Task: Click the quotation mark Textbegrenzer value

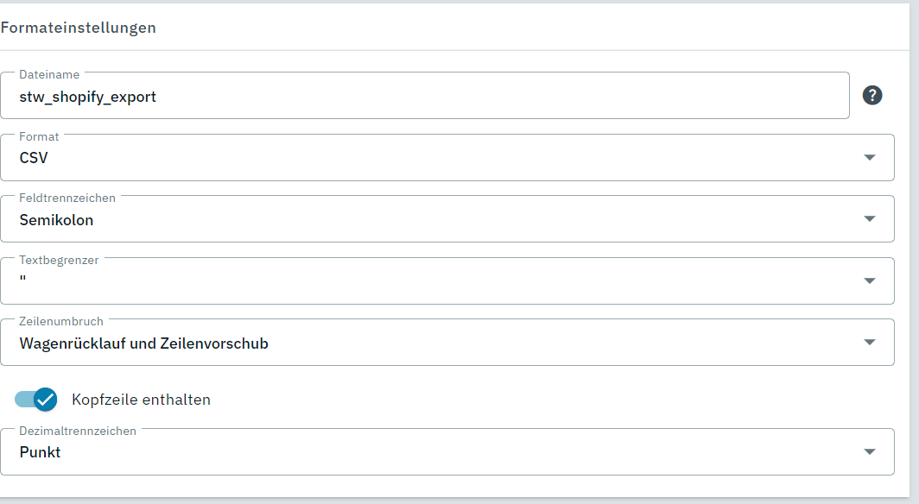Action: coord(23,280)
